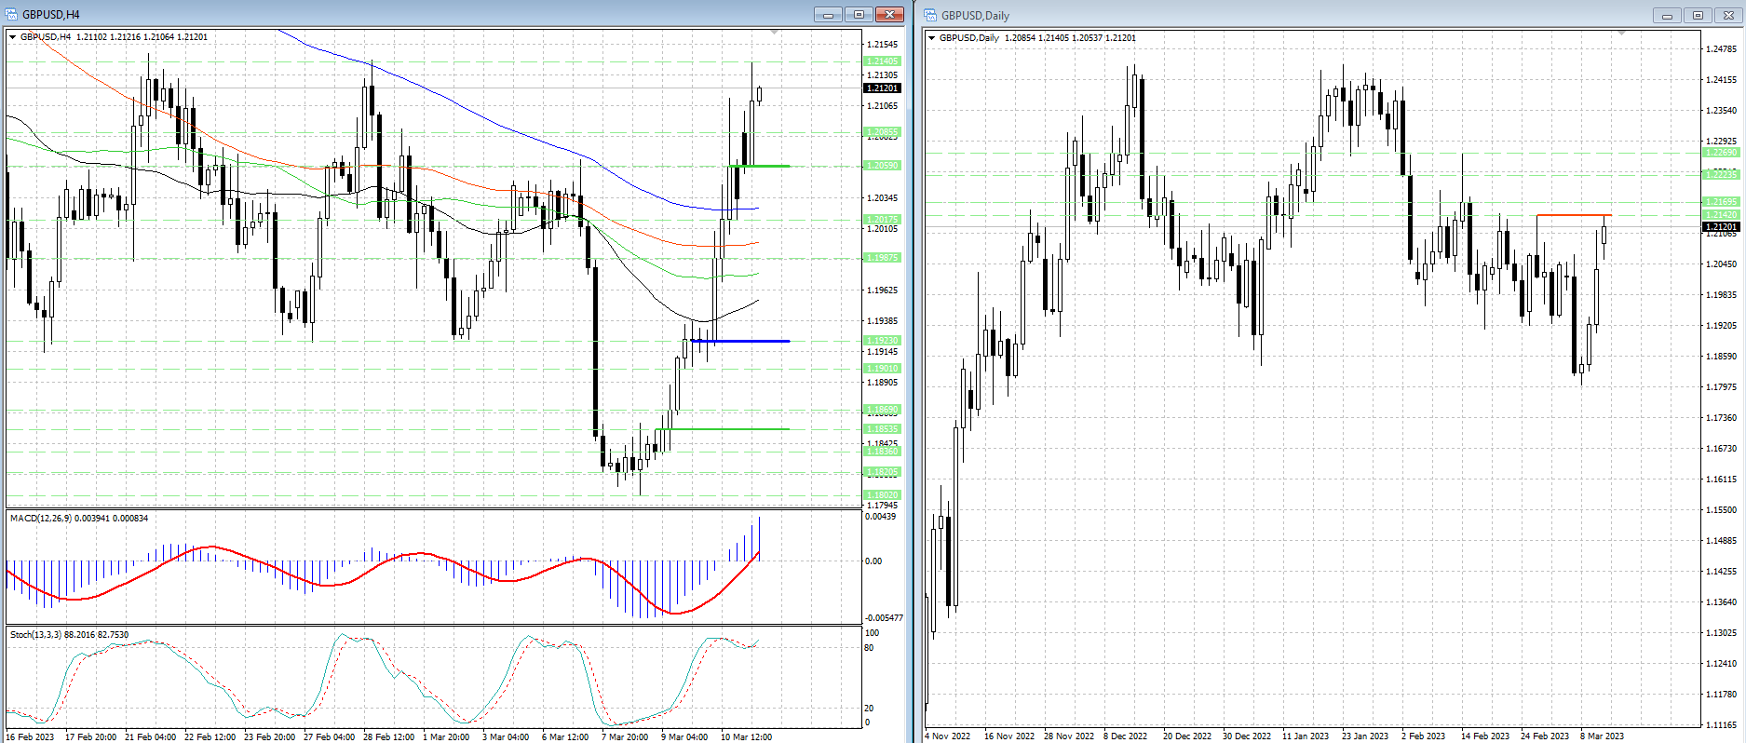Restore the GBPUSD,Daily chart window
Screen dimensions: 1746x743
(1698, 15)
